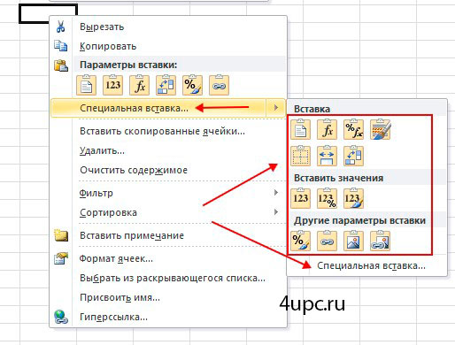The height and width of the screenshot is (345, 455).
Task: Choose Вставить примечание
Action: [x=132, y=235]
